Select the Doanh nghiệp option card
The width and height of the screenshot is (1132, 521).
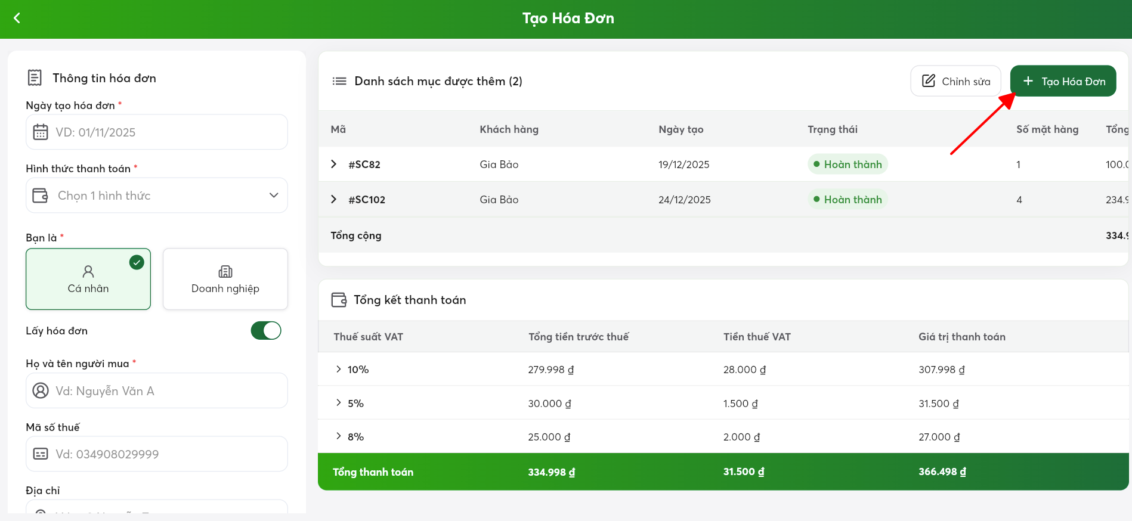(225, 279)
